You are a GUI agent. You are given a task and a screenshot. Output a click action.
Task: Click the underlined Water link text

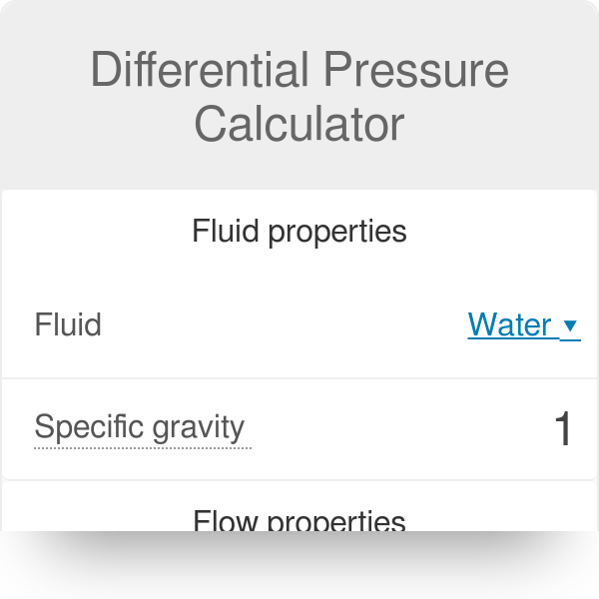coord(509,325)
